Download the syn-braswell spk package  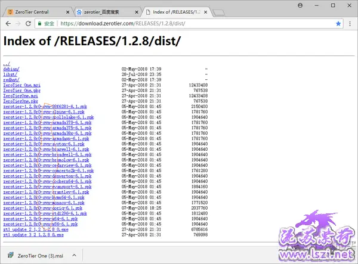point(46,150)
